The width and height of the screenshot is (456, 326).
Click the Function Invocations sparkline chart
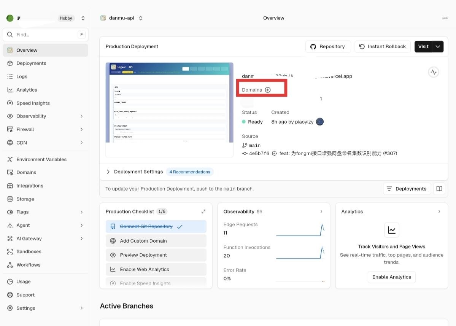[300, 253]
